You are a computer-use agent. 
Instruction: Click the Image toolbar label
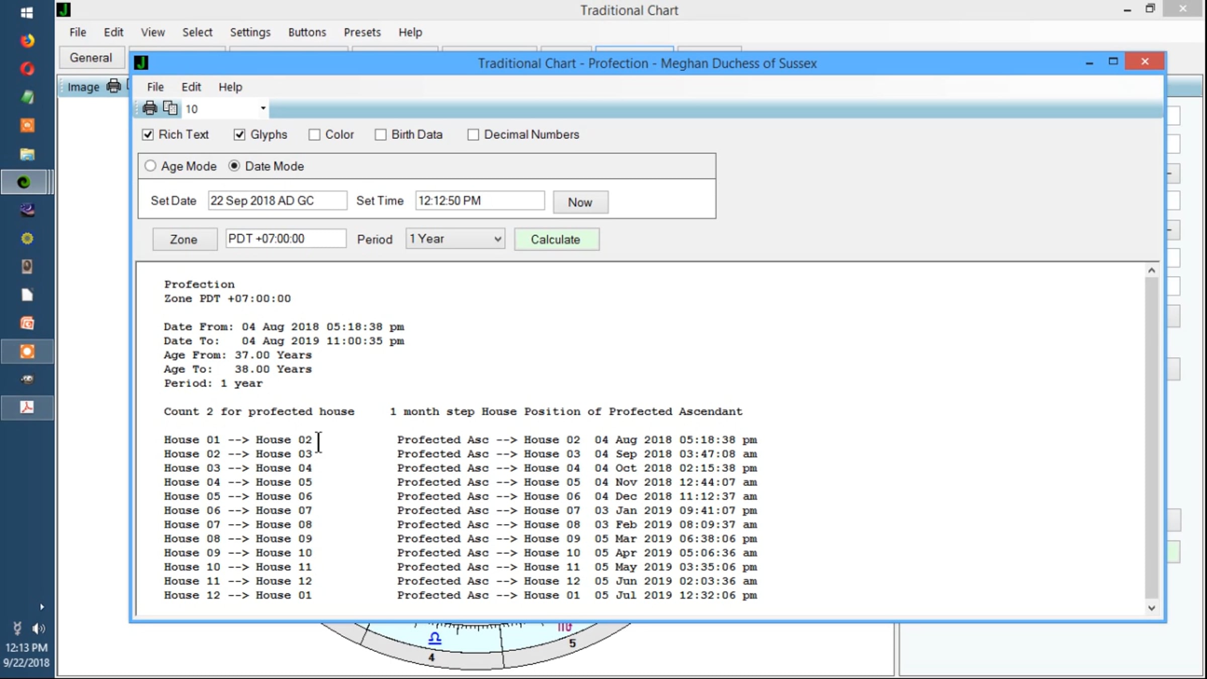coord(83,87)
